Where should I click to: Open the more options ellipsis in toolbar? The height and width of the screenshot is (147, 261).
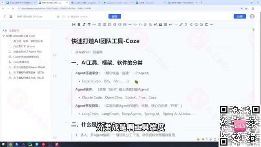click(212, 24)
